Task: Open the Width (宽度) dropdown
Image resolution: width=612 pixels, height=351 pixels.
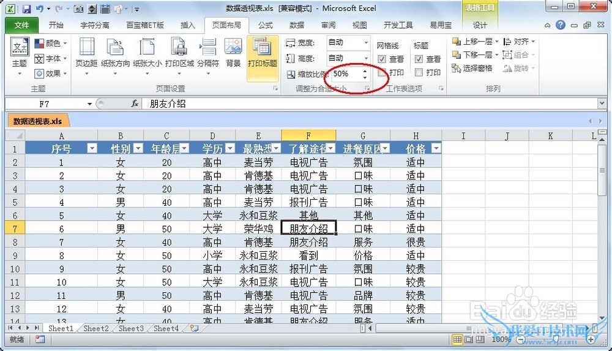Action: 366,43
